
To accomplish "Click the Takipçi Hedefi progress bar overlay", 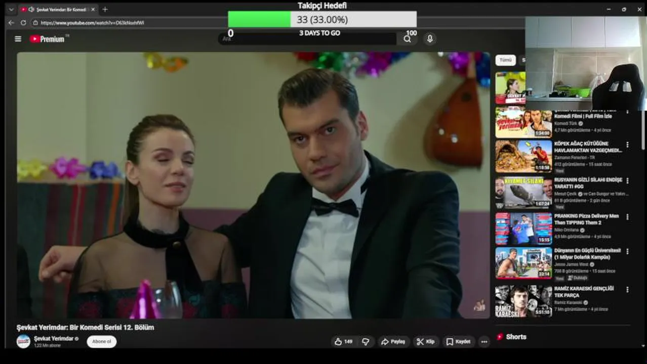I will [322, 19].
